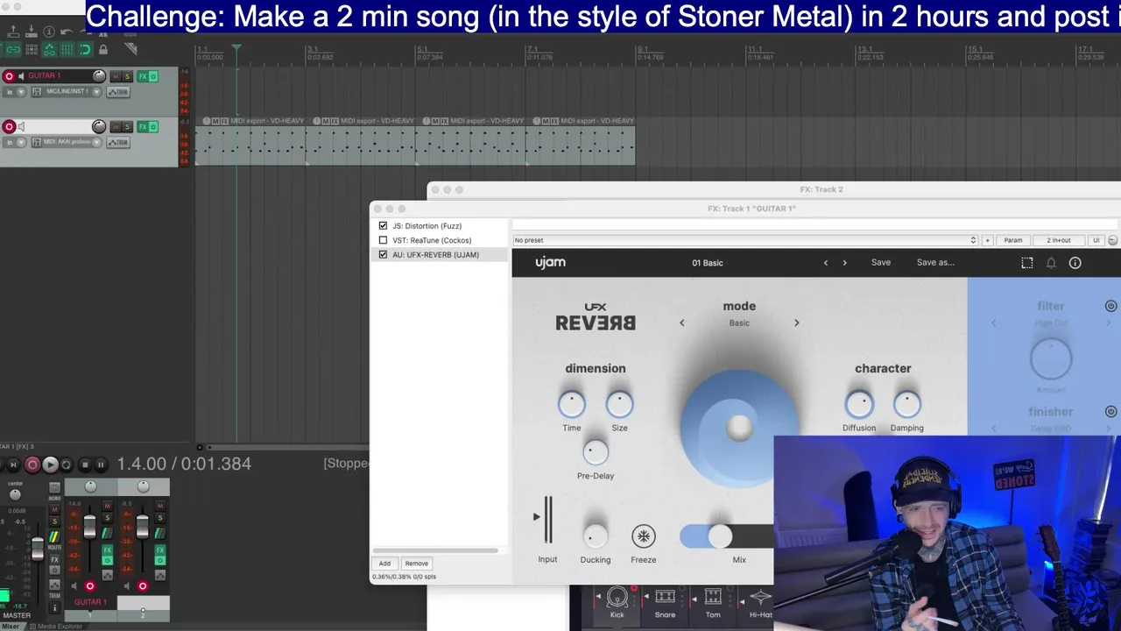Mute the GUITAR 1 track

[x=116, y=76]
